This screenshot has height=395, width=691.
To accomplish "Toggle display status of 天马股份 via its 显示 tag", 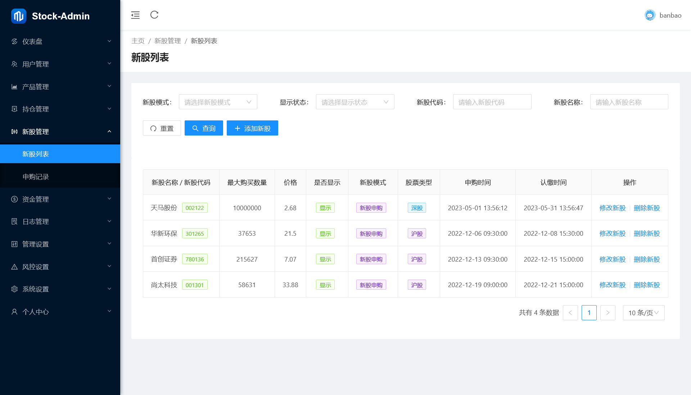I will 325,208.
